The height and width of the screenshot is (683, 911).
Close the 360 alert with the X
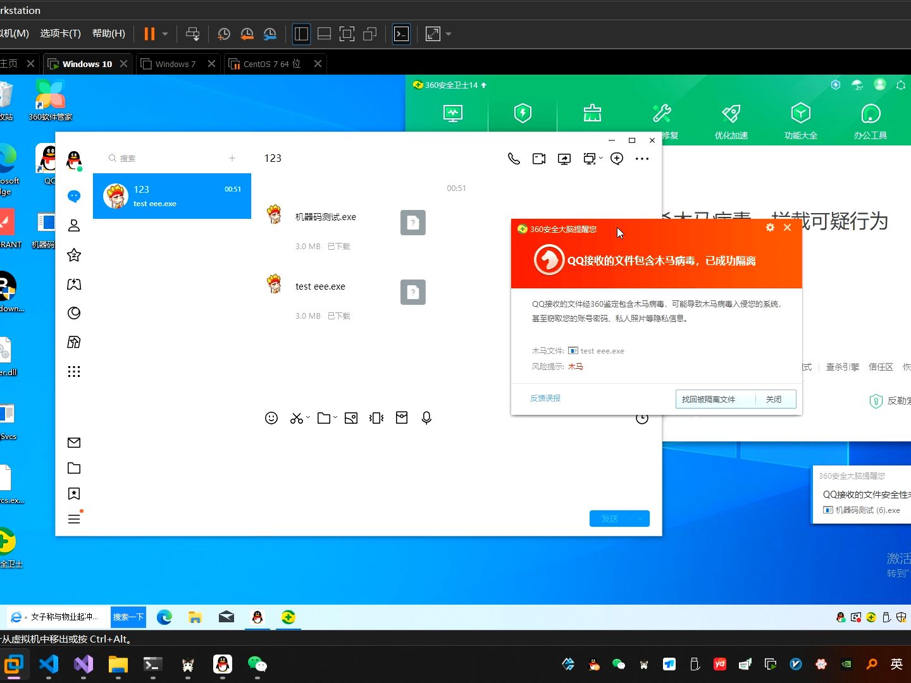(x=788, y=228)
